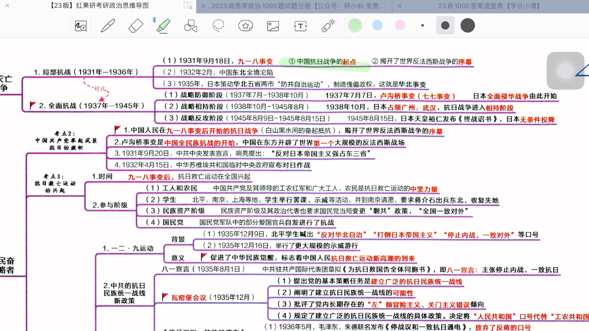Pick the thickest stroke size dot
Image resolution: width=589 pixels, height=331 pixels.
[468, 25]
